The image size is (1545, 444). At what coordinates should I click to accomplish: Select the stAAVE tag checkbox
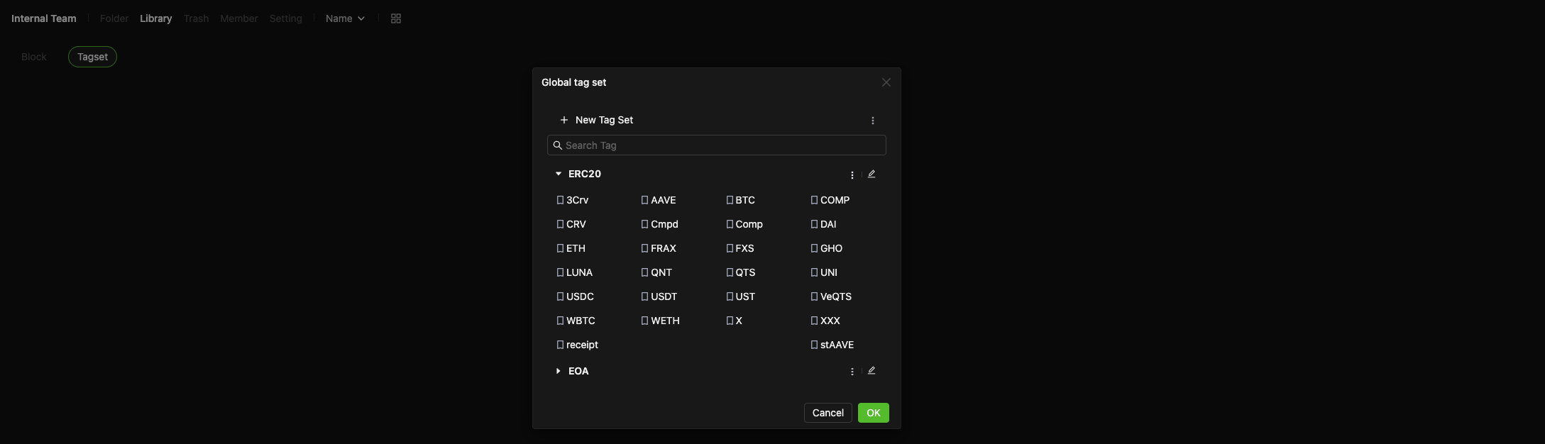[x=814, y=345]
